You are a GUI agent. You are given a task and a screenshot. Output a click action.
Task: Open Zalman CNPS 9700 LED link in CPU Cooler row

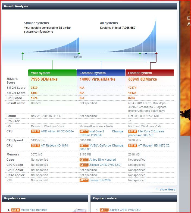(x=105, y=165)
